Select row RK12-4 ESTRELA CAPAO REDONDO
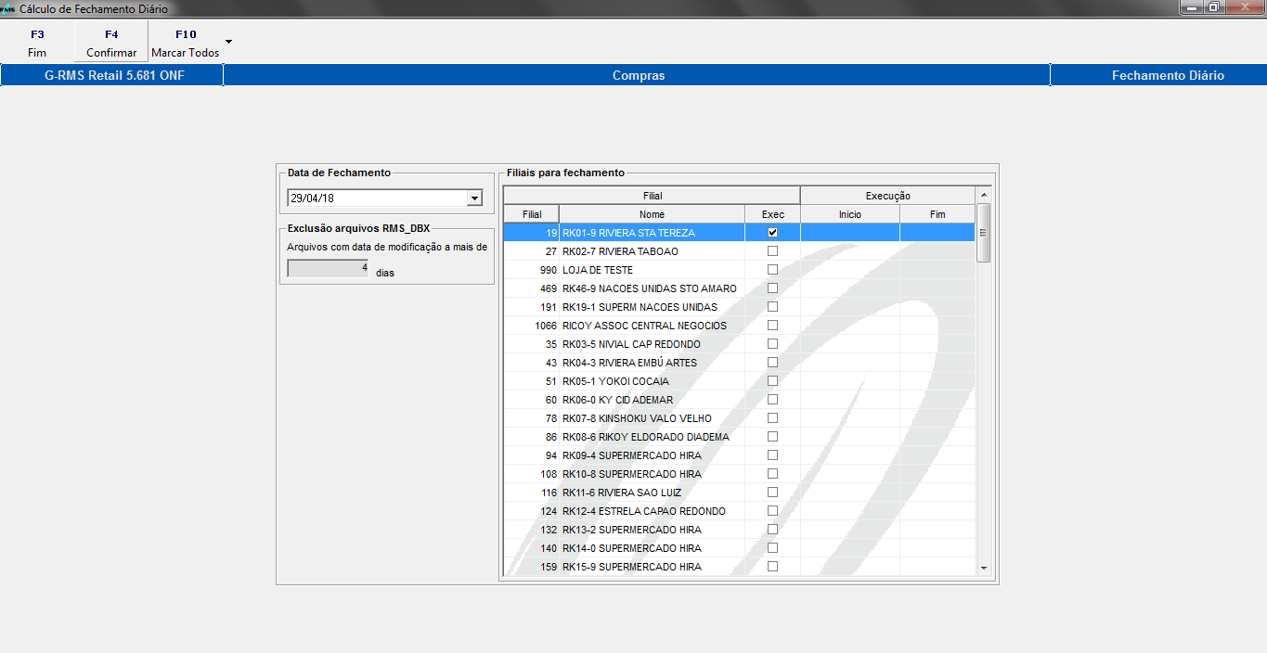This screenshot has height=653, width=1267. [739, 511]
